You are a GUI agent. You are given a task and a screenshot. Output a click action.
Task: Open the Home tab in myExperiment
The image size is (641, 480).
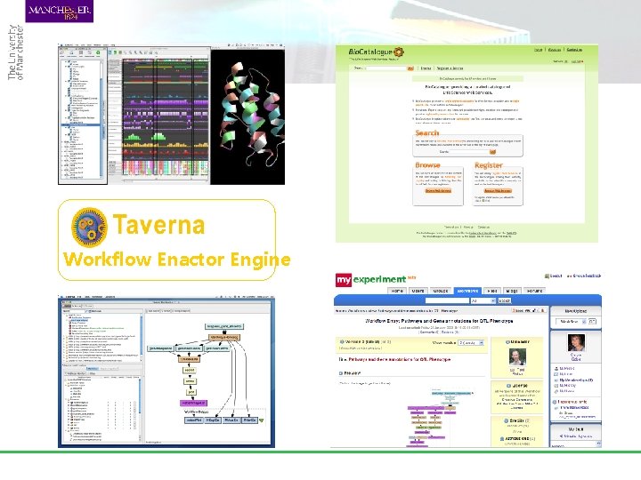[x=397, y=291]
